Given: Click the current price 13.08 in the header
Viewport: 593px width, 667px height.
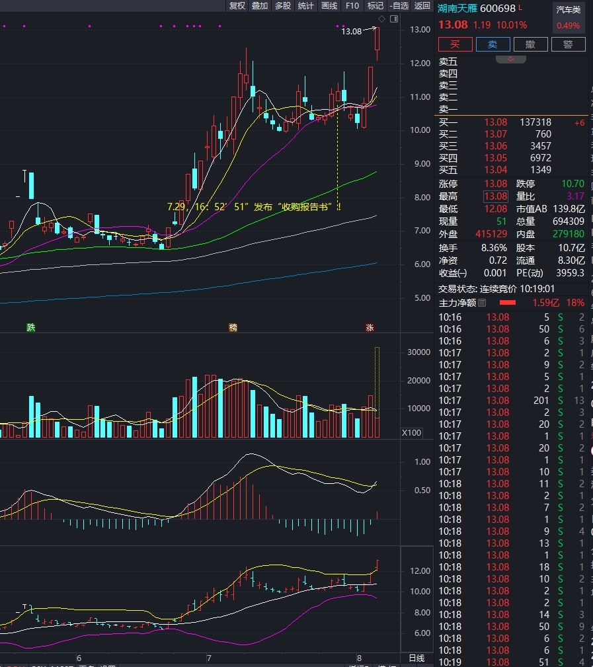Looking at the screenshot, I should 453,24.
